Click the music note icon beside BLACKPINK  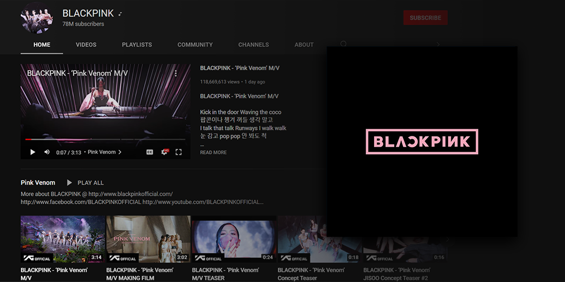(x=120, y=14)
